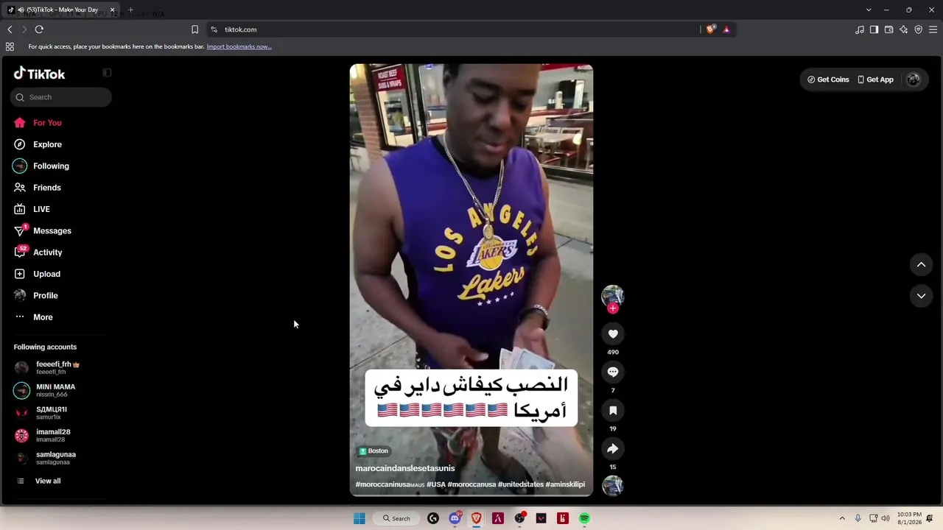This screenshot has height=530, width=943.
Task: Click the Get Coins button
Action: point(828,79)
